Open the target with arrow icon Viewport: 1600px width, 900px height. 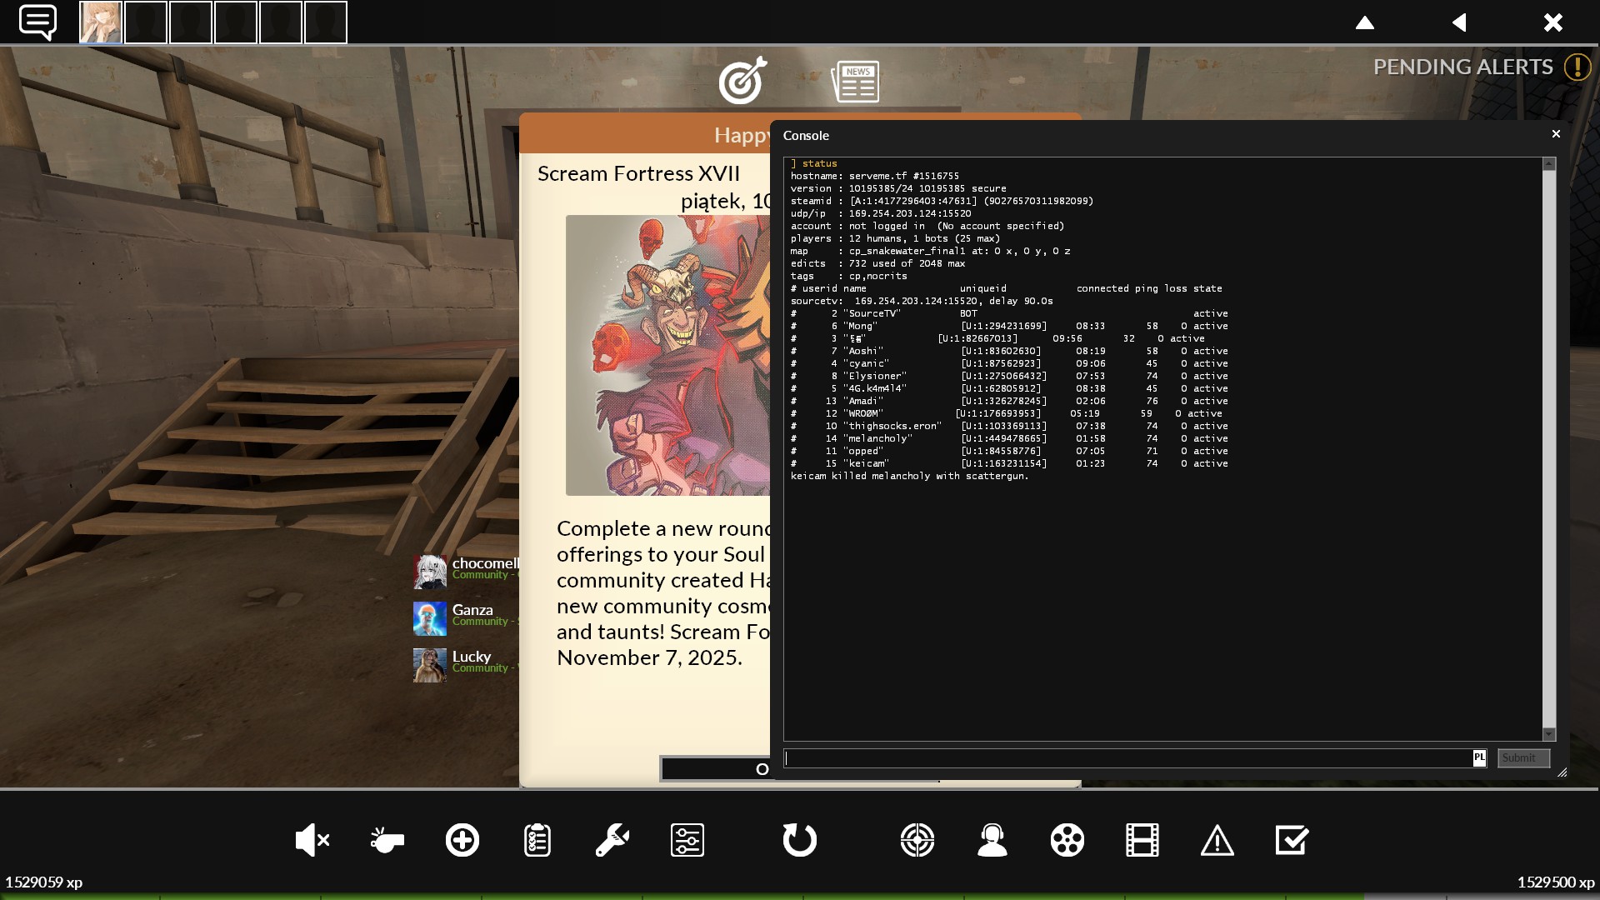click(x=742, y=81)
